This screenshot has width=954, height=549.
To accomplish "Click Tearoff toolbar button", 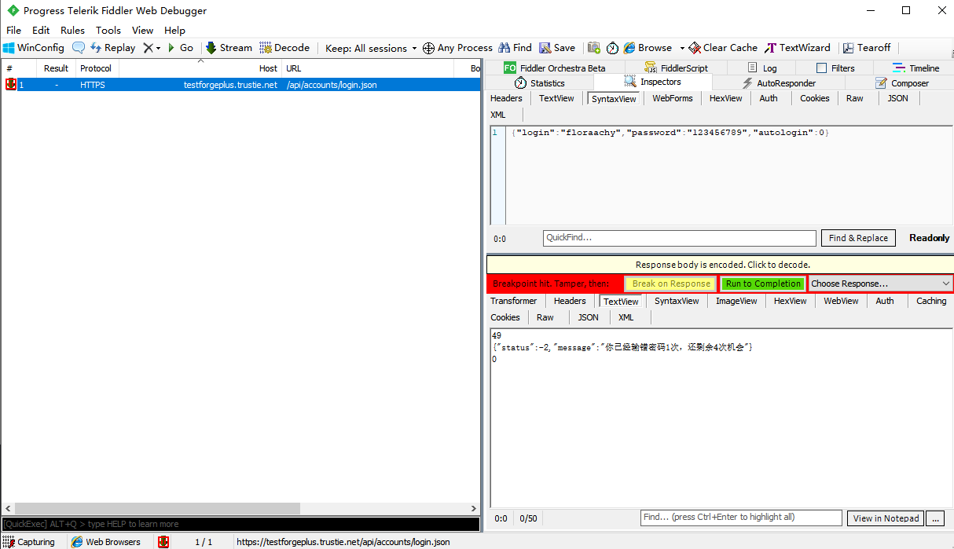I will pyautogui.click(x=867, y=48).
